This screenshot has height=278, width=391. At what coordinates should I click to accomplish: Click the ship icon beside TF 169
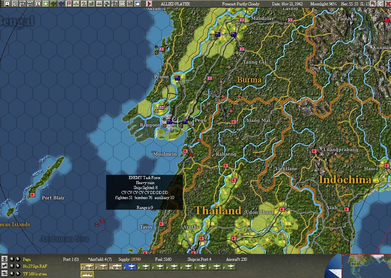[4, 273]
